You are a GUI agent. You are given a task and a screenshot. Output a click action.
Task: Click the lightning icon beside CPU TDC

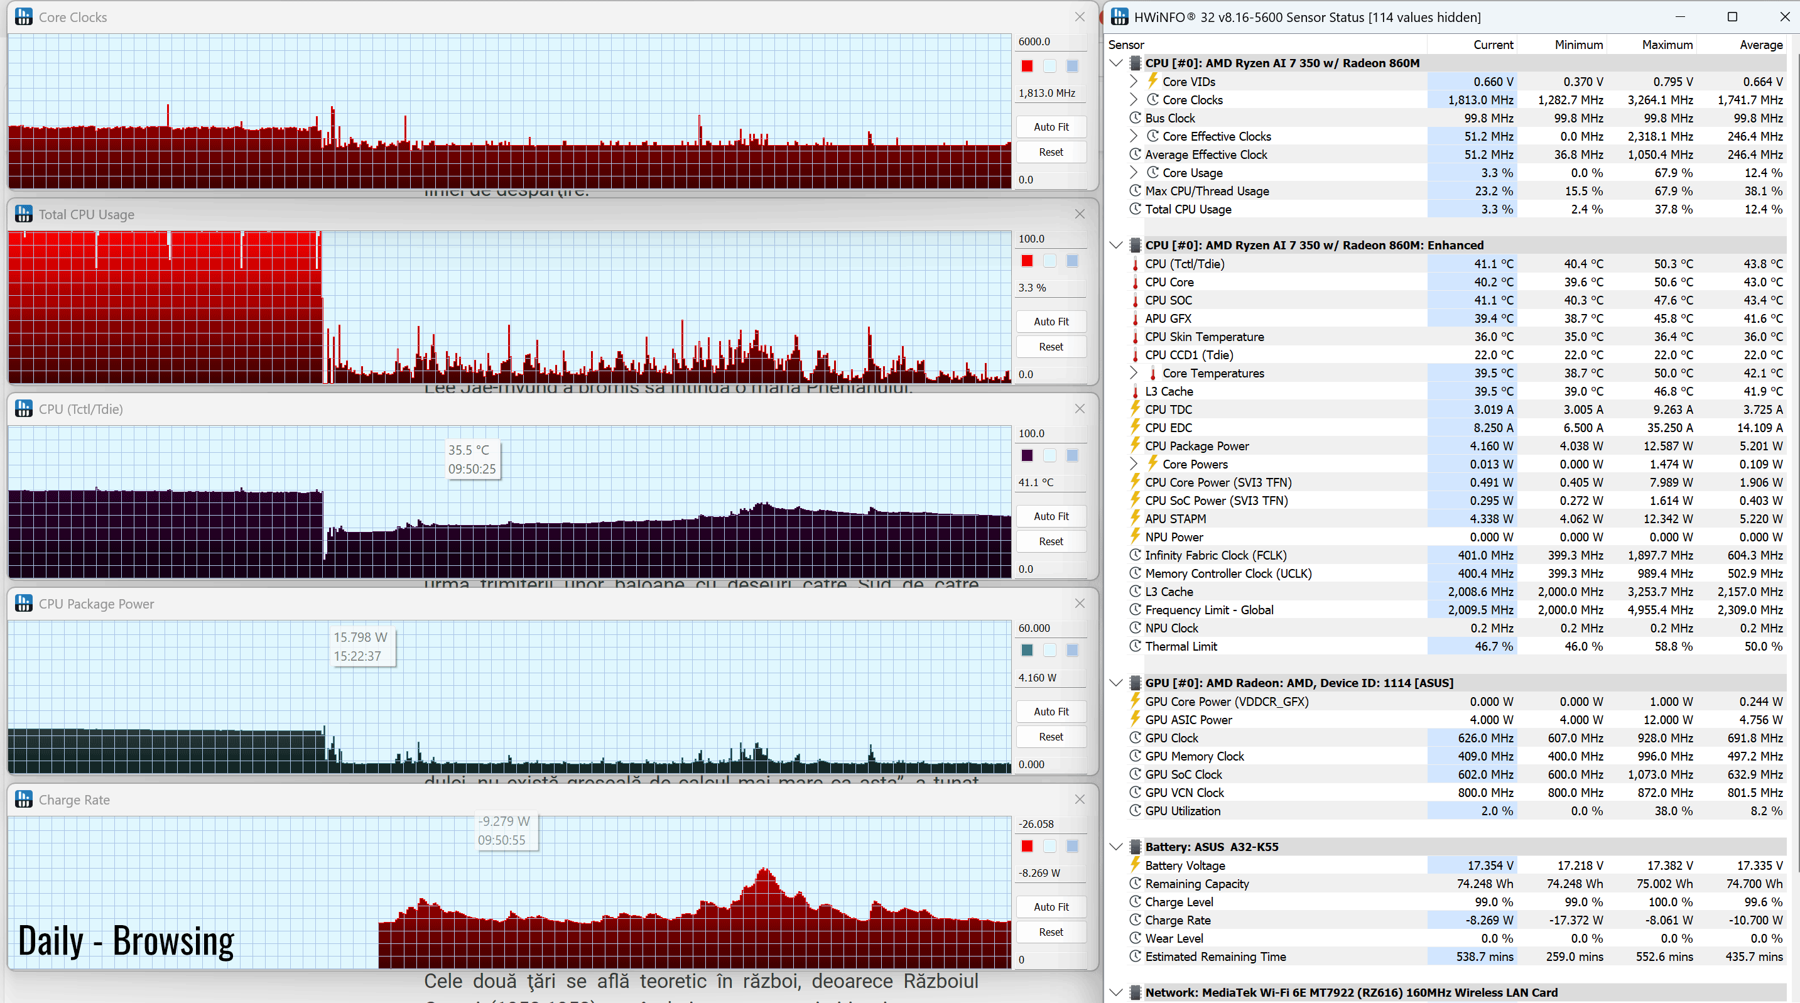click(1135, 409)
